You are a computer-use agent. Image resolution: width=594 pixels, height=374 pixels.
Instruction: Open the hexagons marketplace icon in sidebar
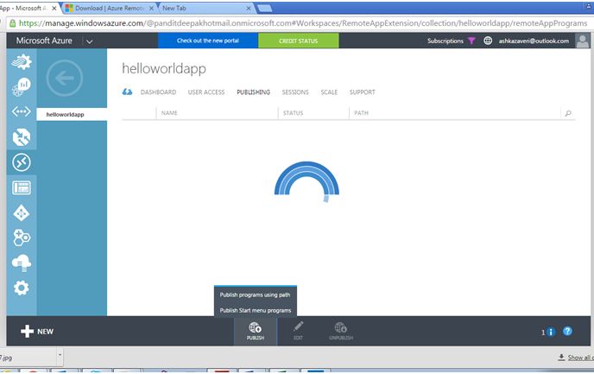click(x=22, y=238)
